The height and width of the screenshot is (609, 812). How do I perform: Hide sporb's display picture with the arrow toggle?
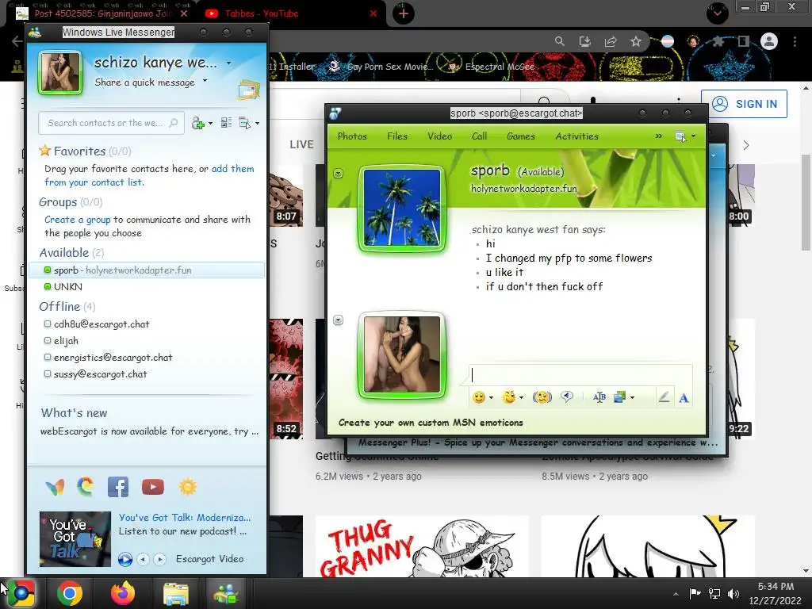point(338,173)
